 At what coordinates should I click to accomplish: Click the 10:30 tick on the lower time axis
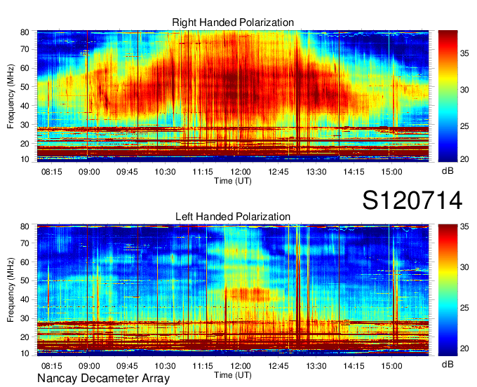pyautogui.click(x=165, y=366)
